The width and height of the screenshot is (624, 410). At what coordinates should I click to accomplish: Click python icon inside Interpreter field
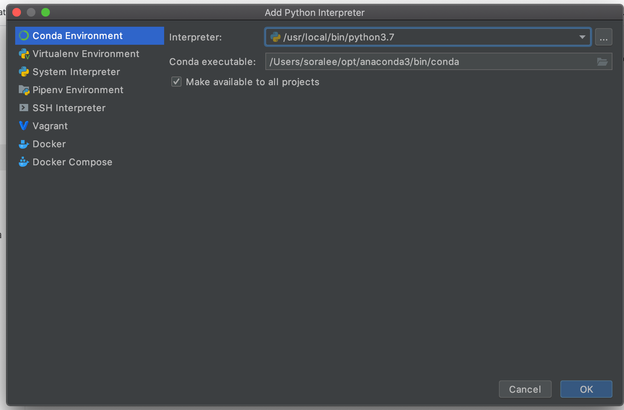pyautogui.click(x=275, y=37)
